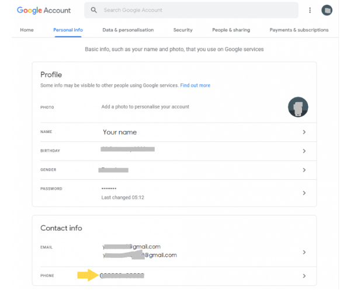Open the Name row chevron
The image size is (340, 293).
tap(304, 132)
